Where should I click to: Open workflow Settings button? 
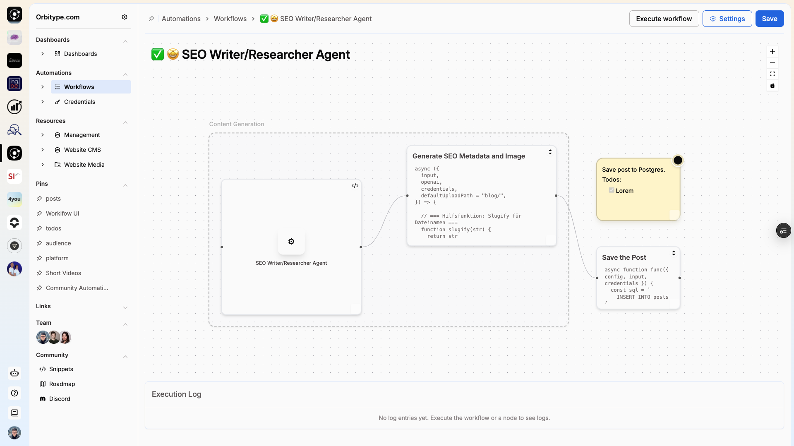pyautogui.click(x=727, y=19)
